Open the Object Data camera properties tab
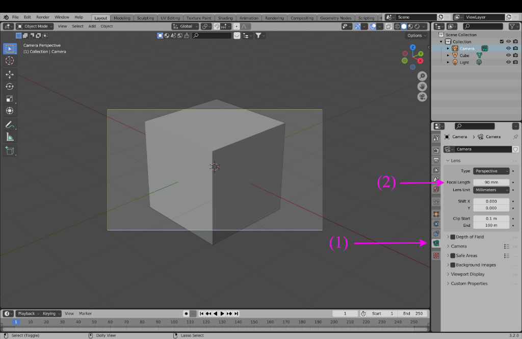This screenshot has height=339, width=522. 436,244
